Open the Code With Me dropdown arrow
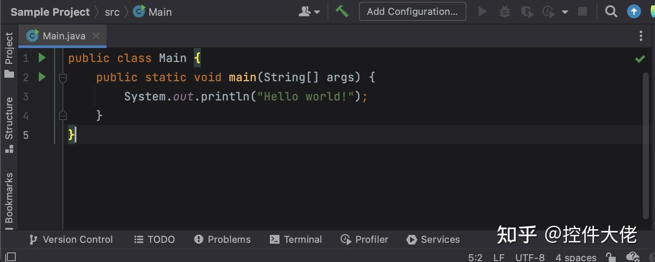The image size is (655, 262). coord(318,12)
